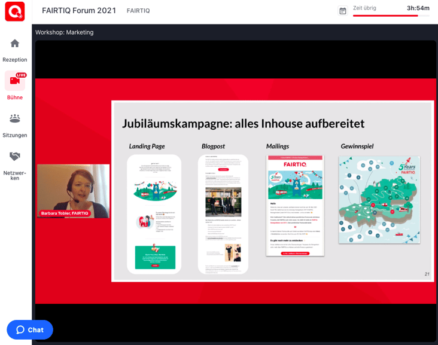This screenshot has width=438, height=345.
Task: Select the Sitzungen label in the sidebar
Action: pyautogui.click(x=15, y=135)
